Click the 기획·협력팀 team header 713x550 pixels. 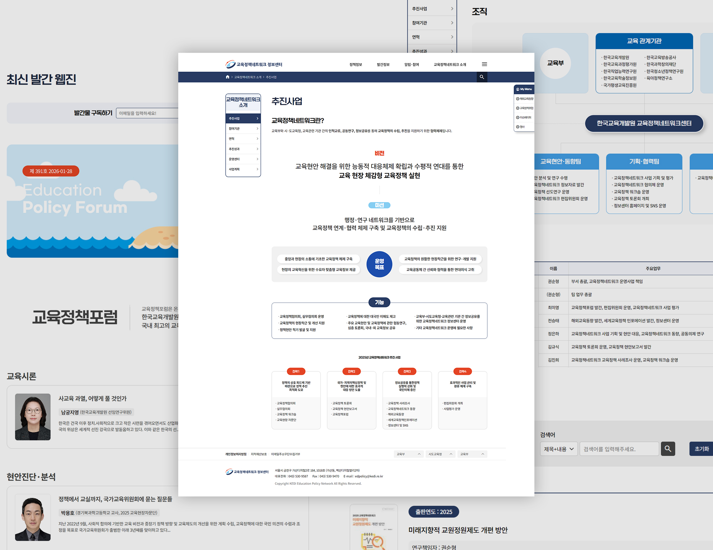644,161
